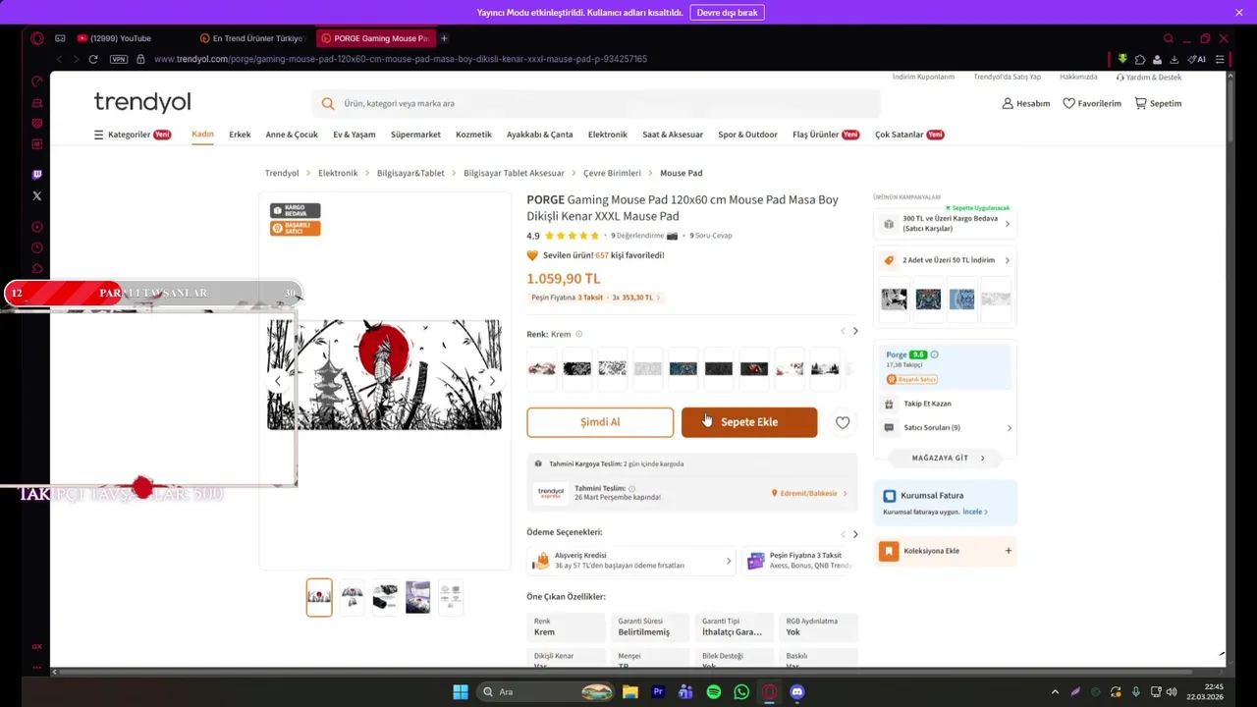Select Kadın category menu

(202, 135)
